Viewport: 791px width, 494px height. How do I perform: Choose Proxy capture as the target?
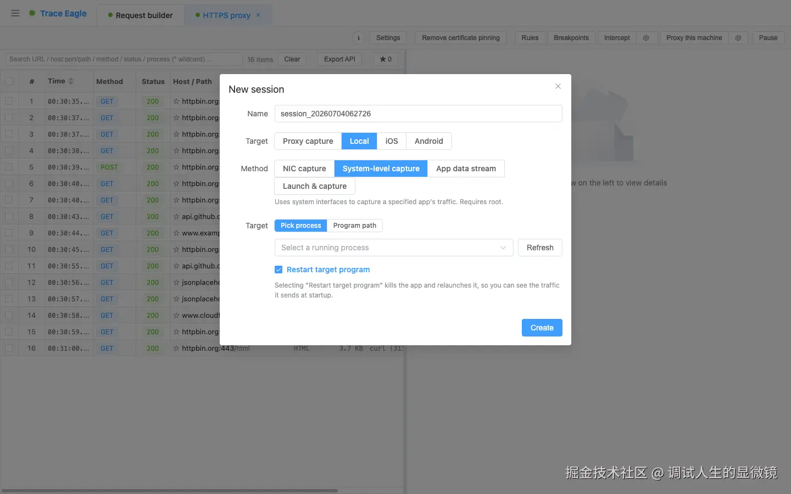(x=308, y=141)
